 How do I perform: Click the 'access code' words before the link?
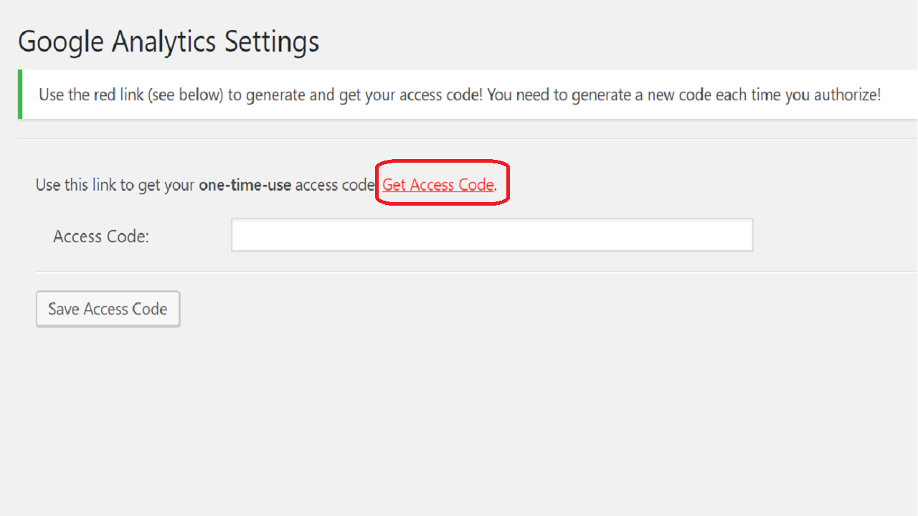[334, 185]
